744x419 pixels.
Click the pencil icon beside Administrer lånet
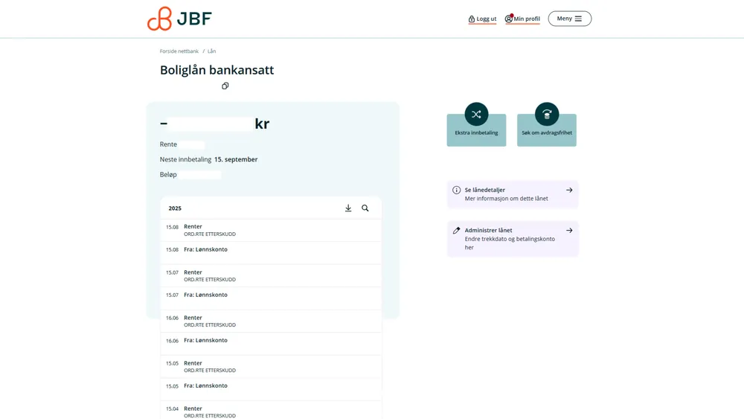[x=457, y=231]
